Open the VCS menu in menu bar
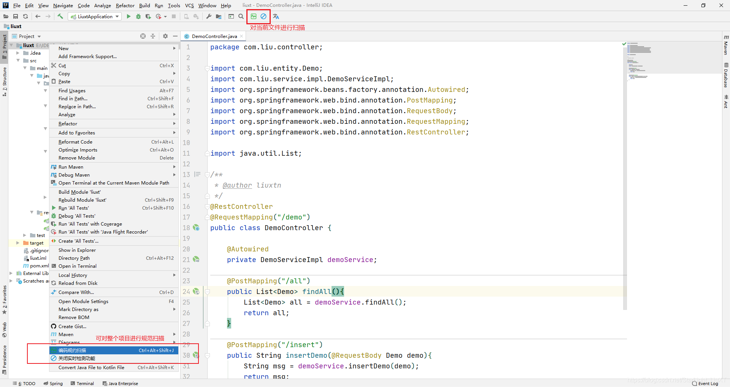Screen dimensions: 730x387 pos(189,5)
